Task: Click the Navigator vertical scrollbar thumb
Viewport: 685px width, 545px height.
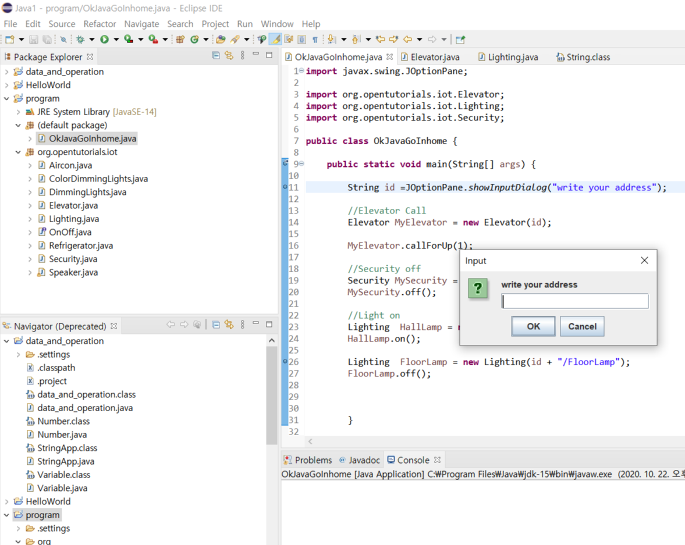Action: [272, 395]
